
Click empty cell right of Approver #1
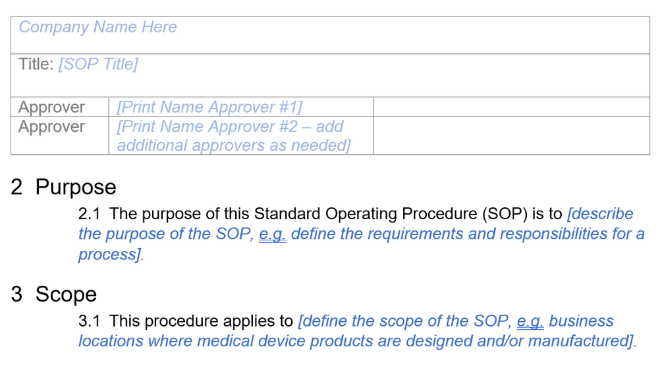click(x=510, y=107)
